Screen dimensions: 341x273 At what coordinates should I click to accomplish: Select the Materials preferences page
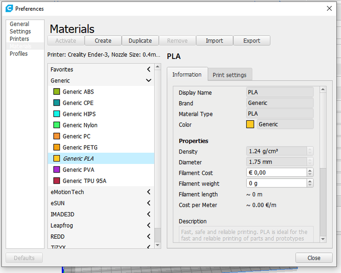(x=25, y=46)
